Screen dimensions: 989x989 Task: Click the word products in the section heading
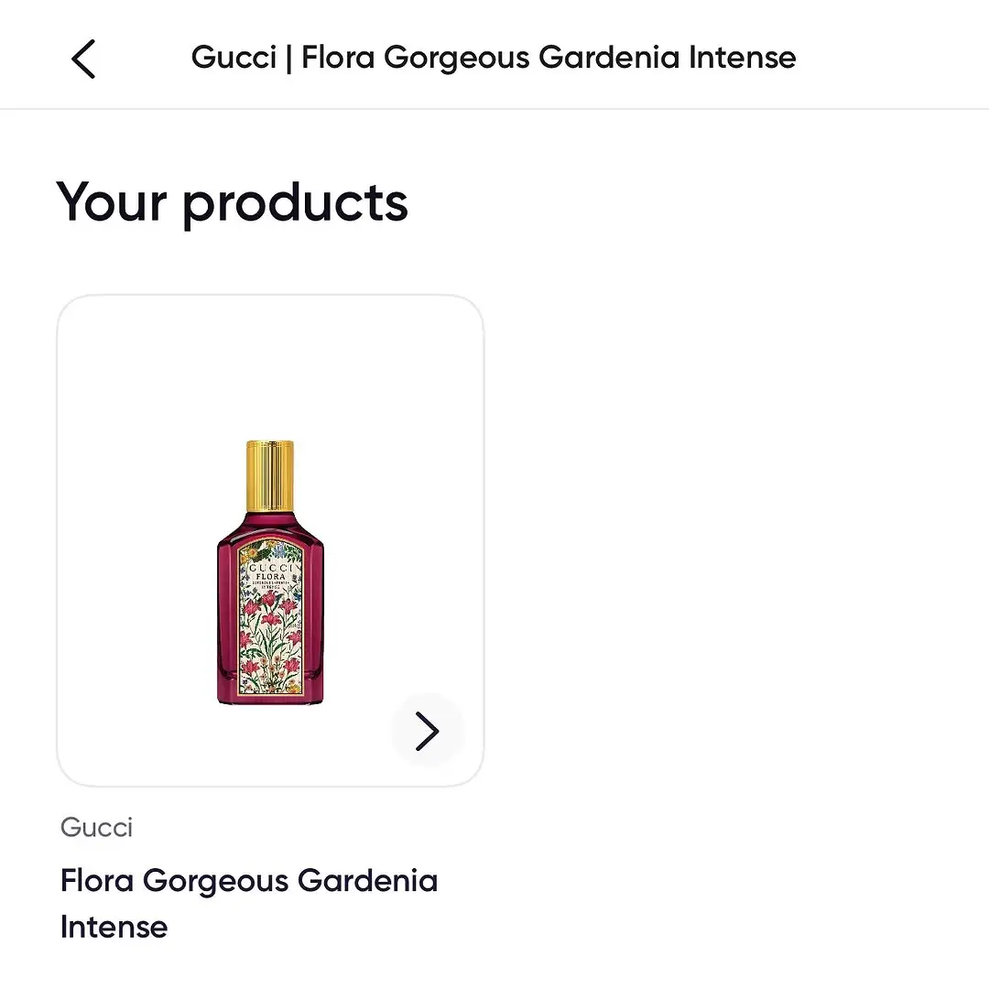click(296, 205)
